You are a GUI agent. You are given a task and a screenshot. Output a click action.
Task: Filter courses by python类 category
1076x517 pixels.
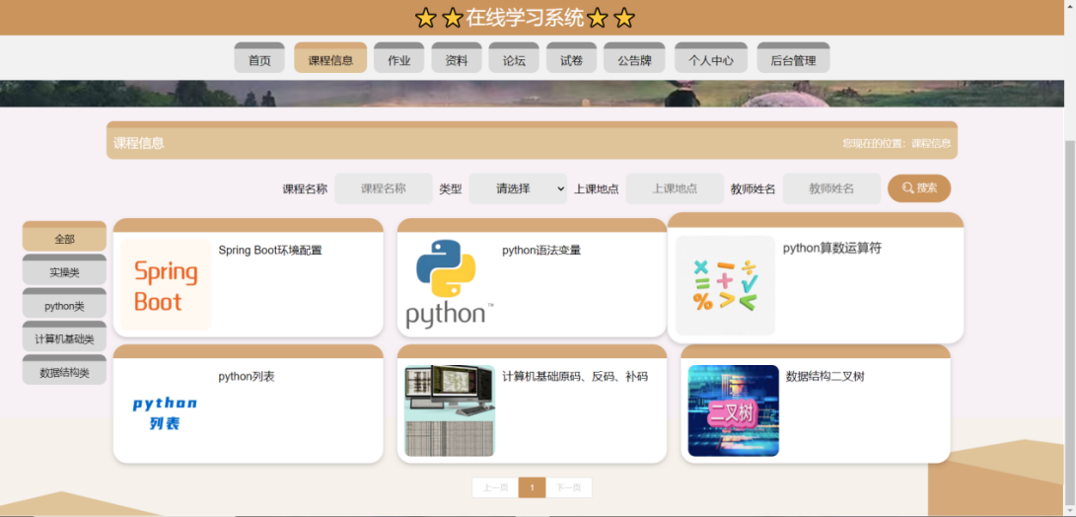click(x=64, y=306)
